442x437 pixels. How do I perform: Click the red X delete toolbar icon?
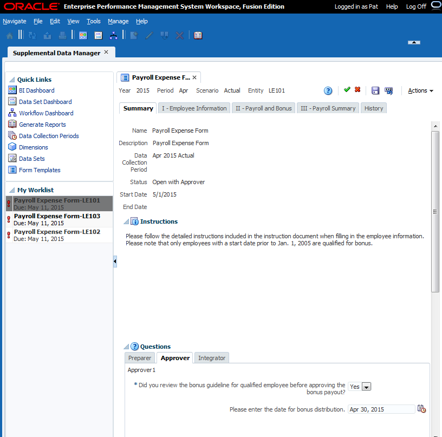[180, 36]
